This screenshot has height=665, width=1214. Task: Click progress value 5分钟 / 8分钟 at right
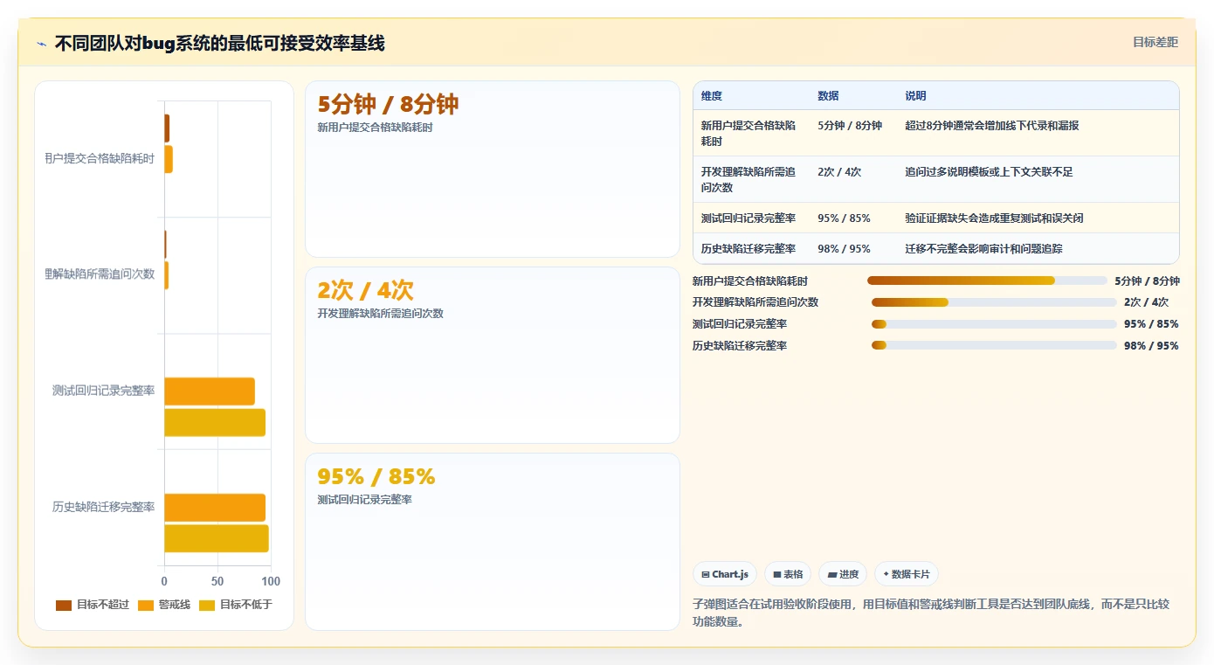click(1147, 281)
